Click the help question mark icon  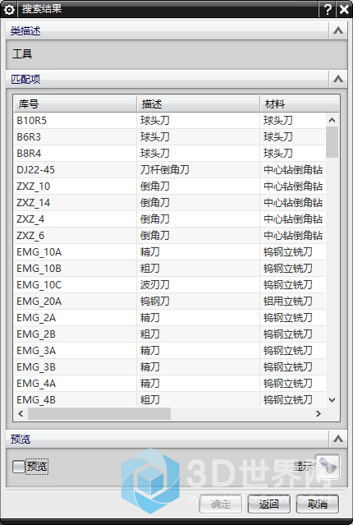328,9
